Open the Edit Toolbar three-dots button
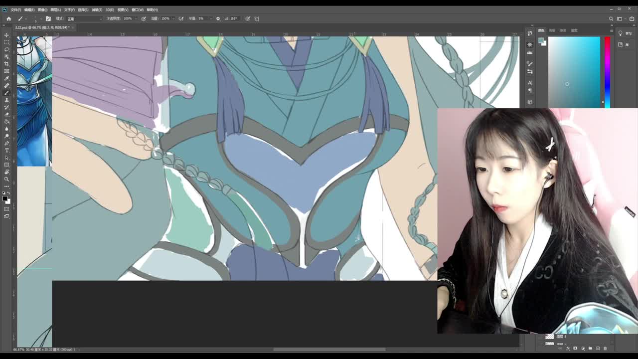Screen dimensions: 638x359 pos(7,185)
